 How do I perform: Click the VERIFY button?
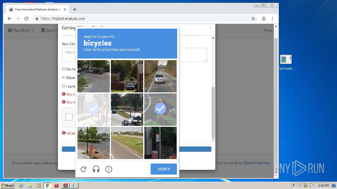(x=164, y=169)
